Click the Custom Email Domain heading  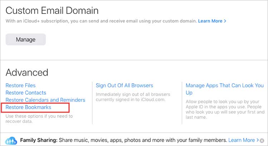point(52,11)
